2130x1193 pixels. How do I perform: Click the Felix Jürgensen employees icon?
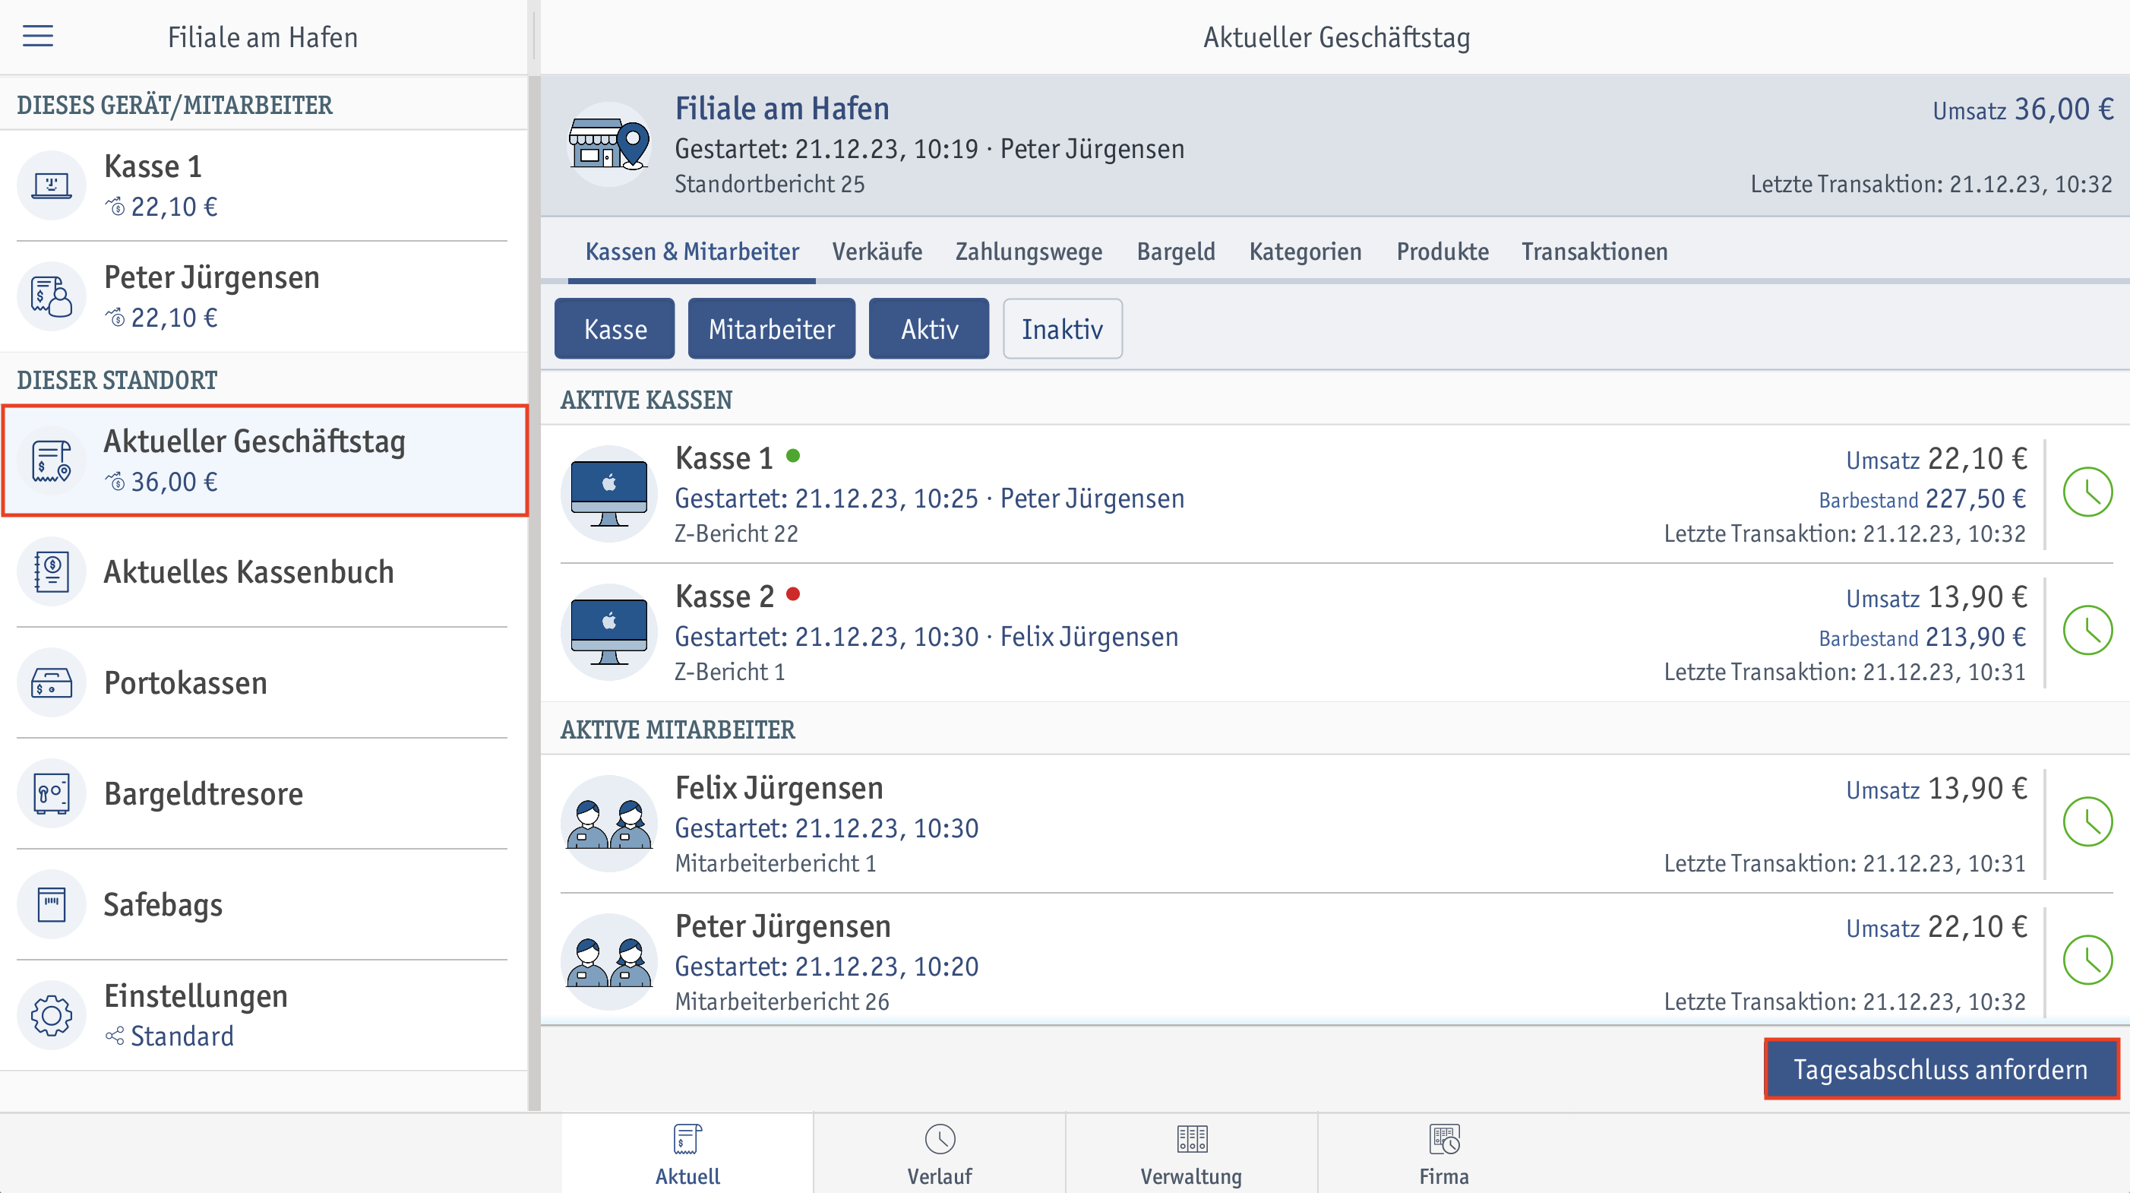pyautogui.click(x=609, y=823)
